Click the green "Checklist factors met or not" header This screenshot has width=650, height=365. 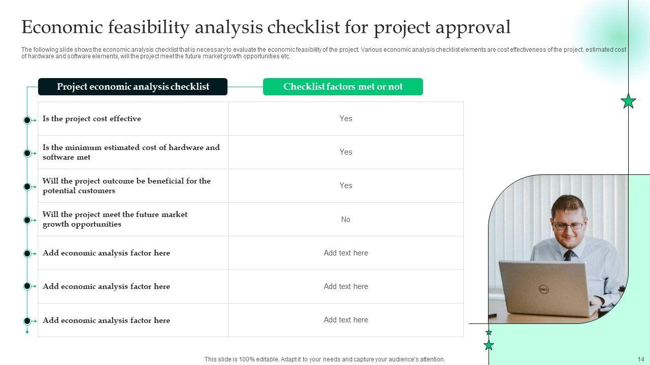coord(343,87)
